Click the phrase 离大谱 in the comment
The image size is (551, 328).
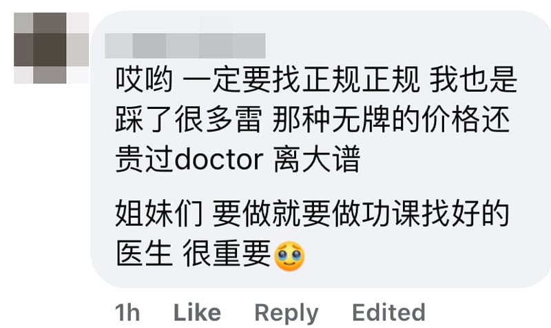[x=317, y=160]
